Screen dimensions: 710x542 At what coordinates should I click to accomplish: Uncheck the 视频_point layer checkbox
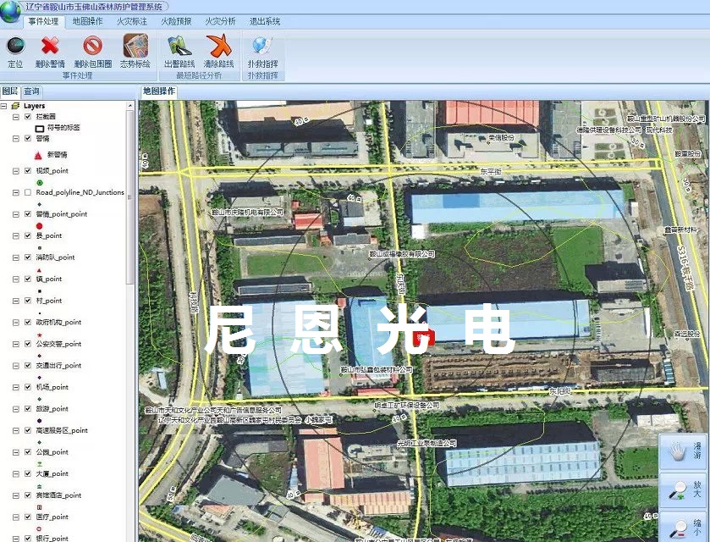[x=28, y=171]
